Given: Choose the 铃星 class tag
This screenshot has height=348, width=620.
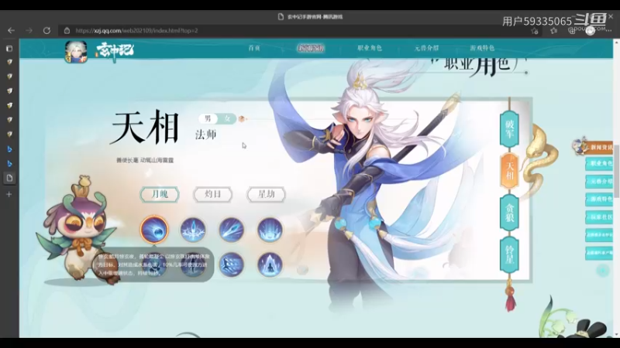Looking at the screenshot, I should click(x=509, y=255).
